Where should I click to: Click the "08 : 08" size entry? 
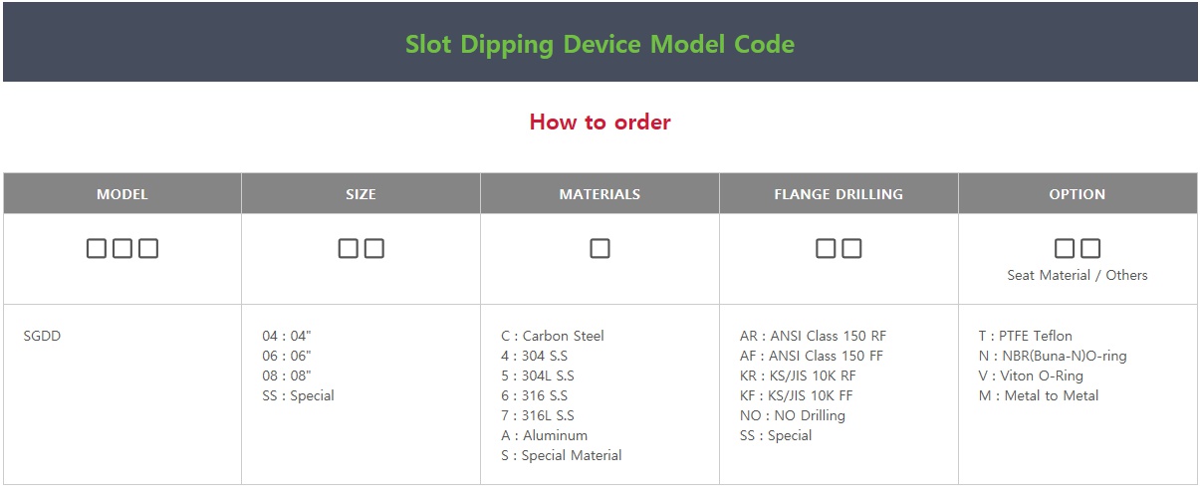[x=287, y=376]
